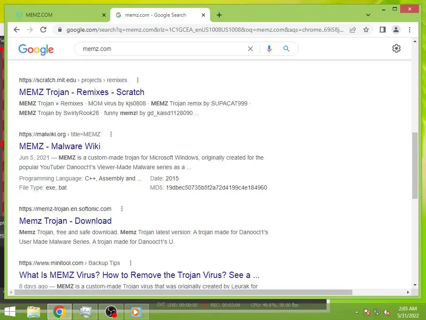This screenshot has height=320, width=426.
Task: Open OBS Studio from taskbar
Action: pyautogui.click(x=111, y=312)
